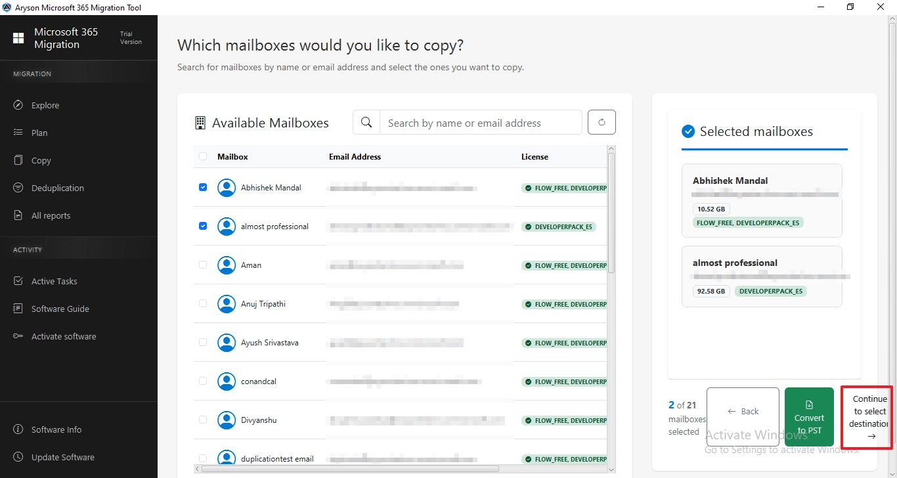Click the conandcal mailbox name
The width and height of the screenshot is (897, 478).
(259, 381)
